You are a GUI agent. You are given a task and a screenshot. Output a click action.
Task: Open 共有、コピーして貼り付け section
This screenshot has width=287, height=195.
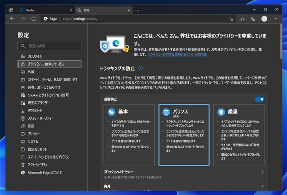tap(49, 87)
